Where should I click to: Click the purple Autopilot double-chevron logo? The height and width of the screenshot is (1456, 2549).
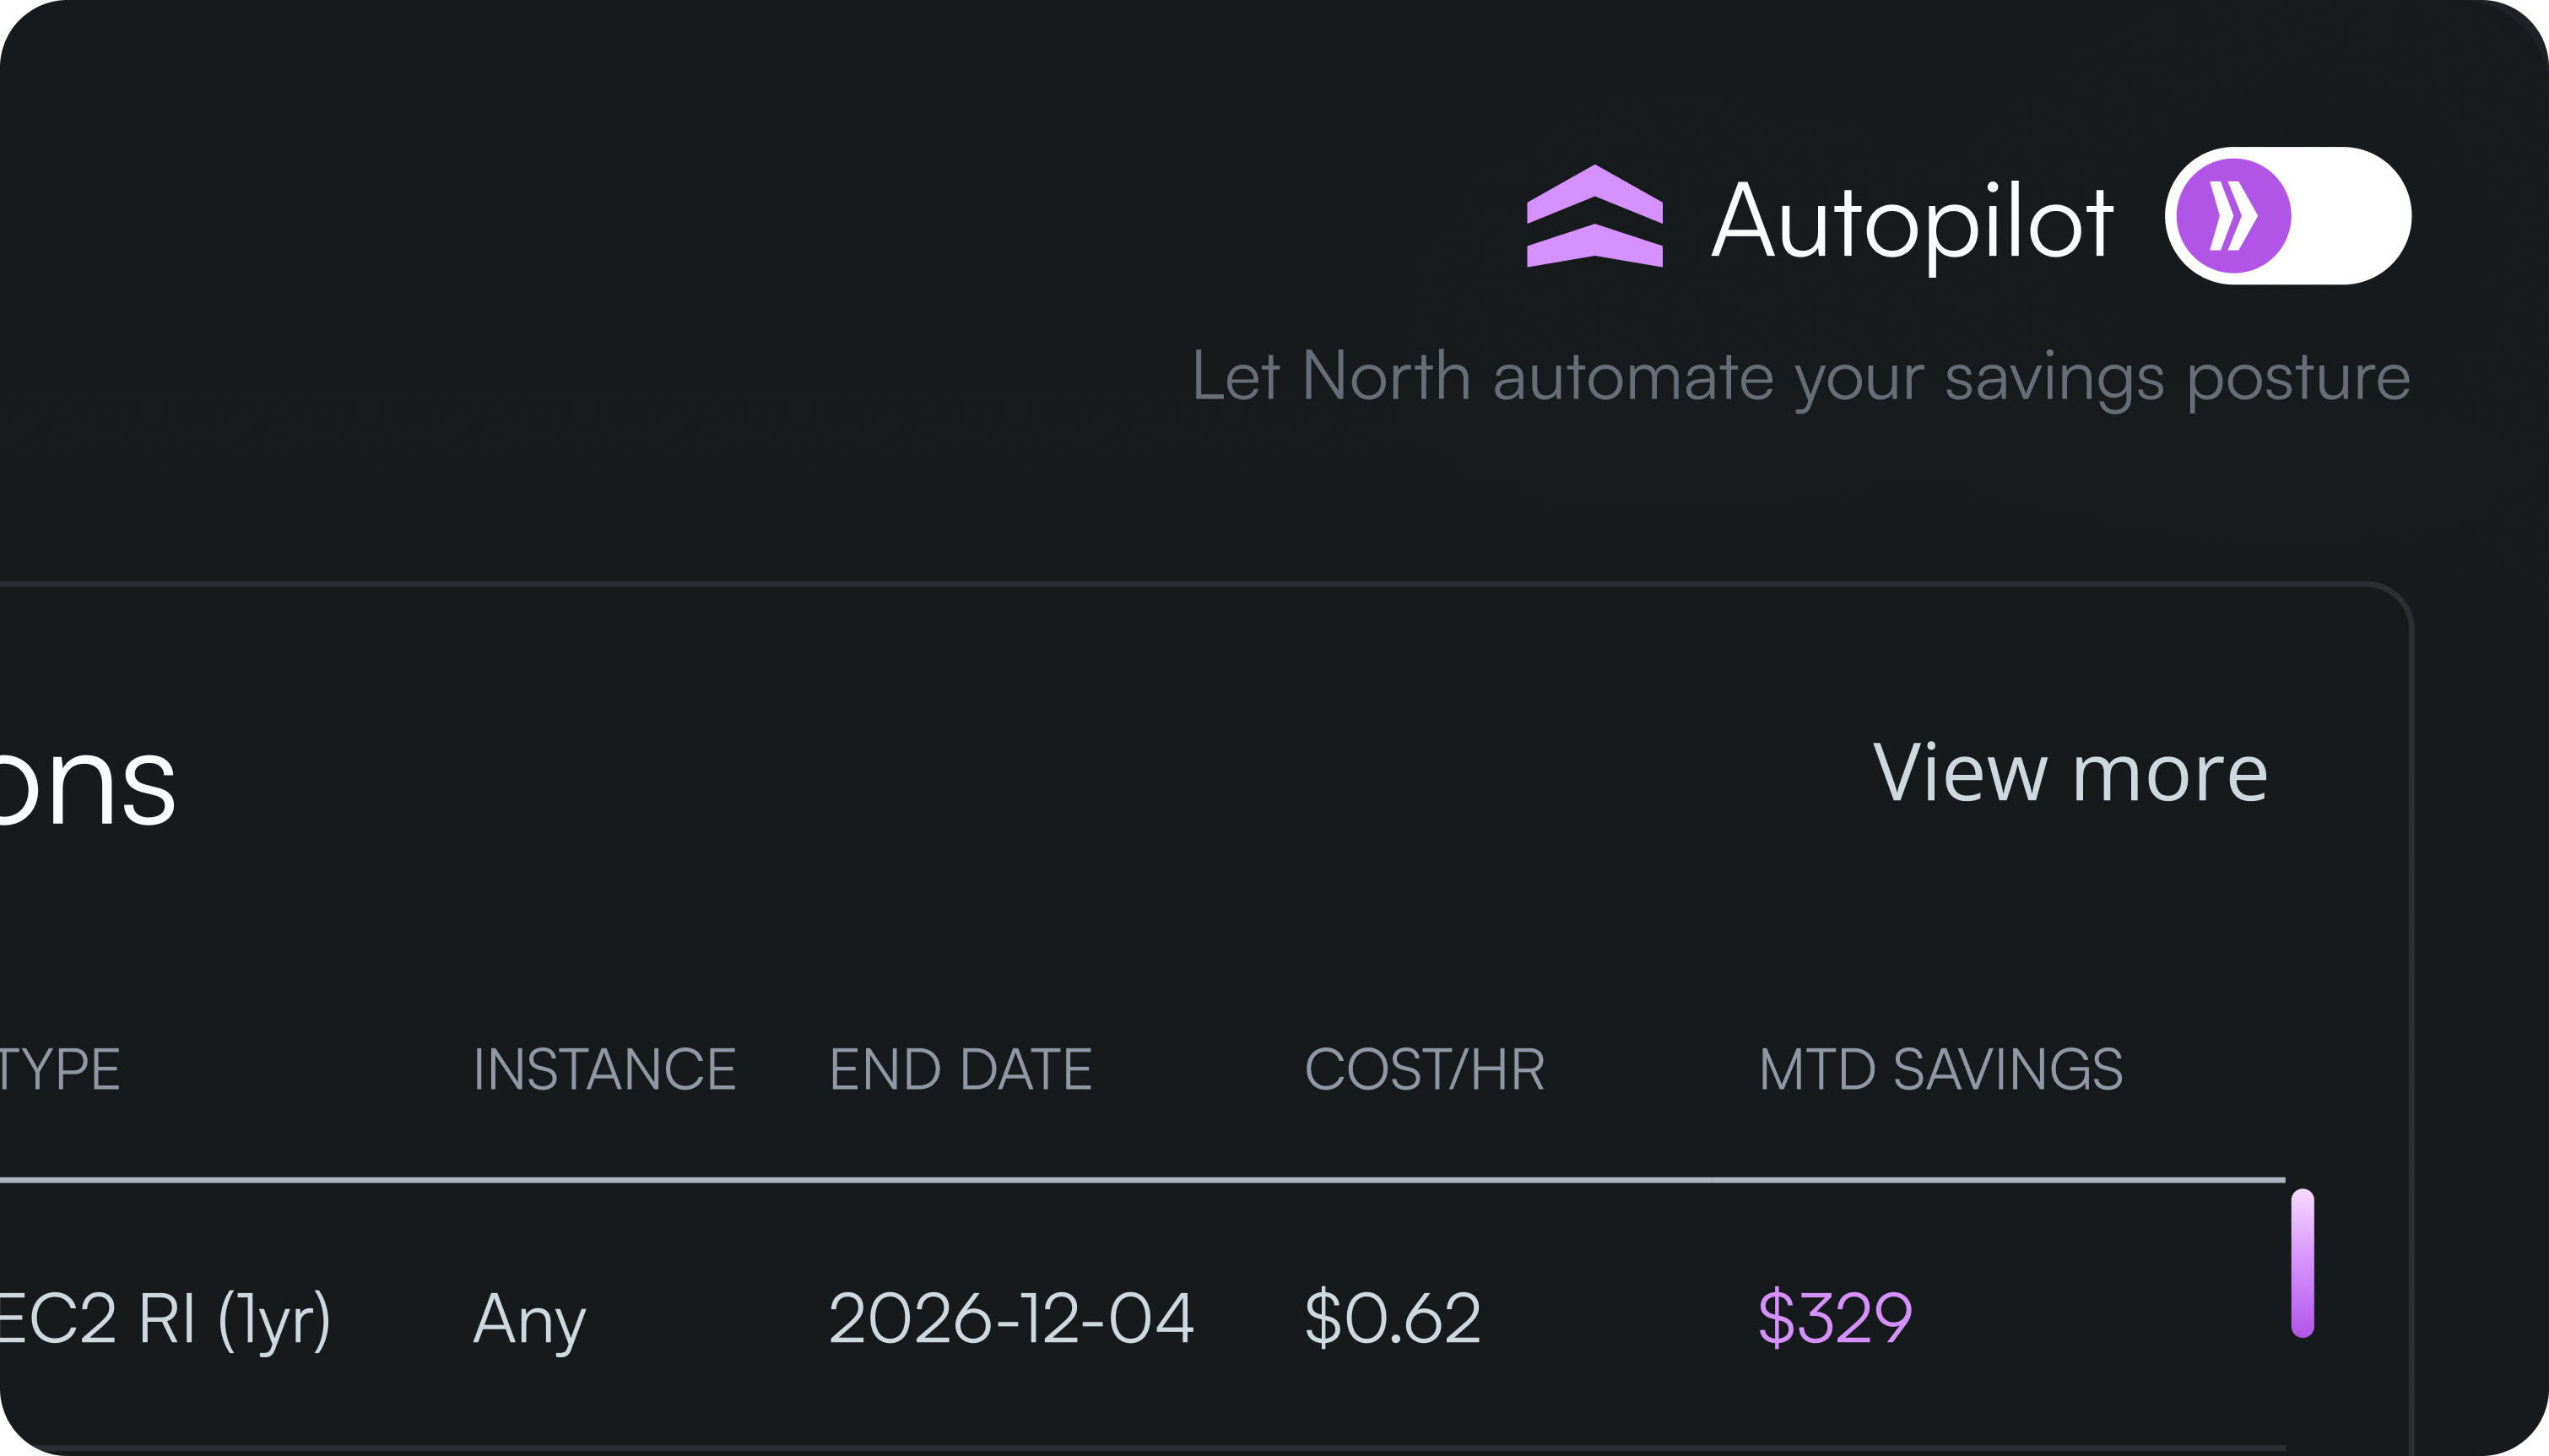1594,217
